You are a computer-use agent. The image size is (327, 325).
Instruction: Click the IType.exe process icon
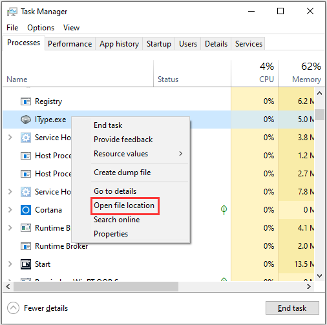click(26, 120)
